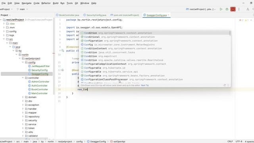Select JwtRequestFilter in project tree
Screen dimensions: 254x143
point(40,66)
